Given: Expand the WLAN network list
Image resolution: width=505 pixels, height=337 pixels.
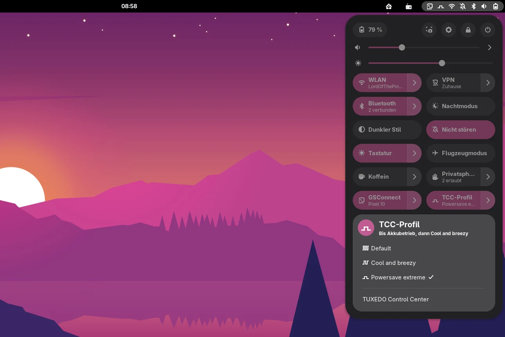Looking at the screenshot, I should pyautogui.click(x=415, y=83).
